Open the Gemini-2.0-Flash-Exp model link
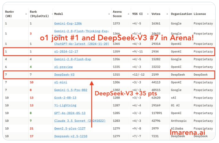The image size is (219, 143). [72, 59]
